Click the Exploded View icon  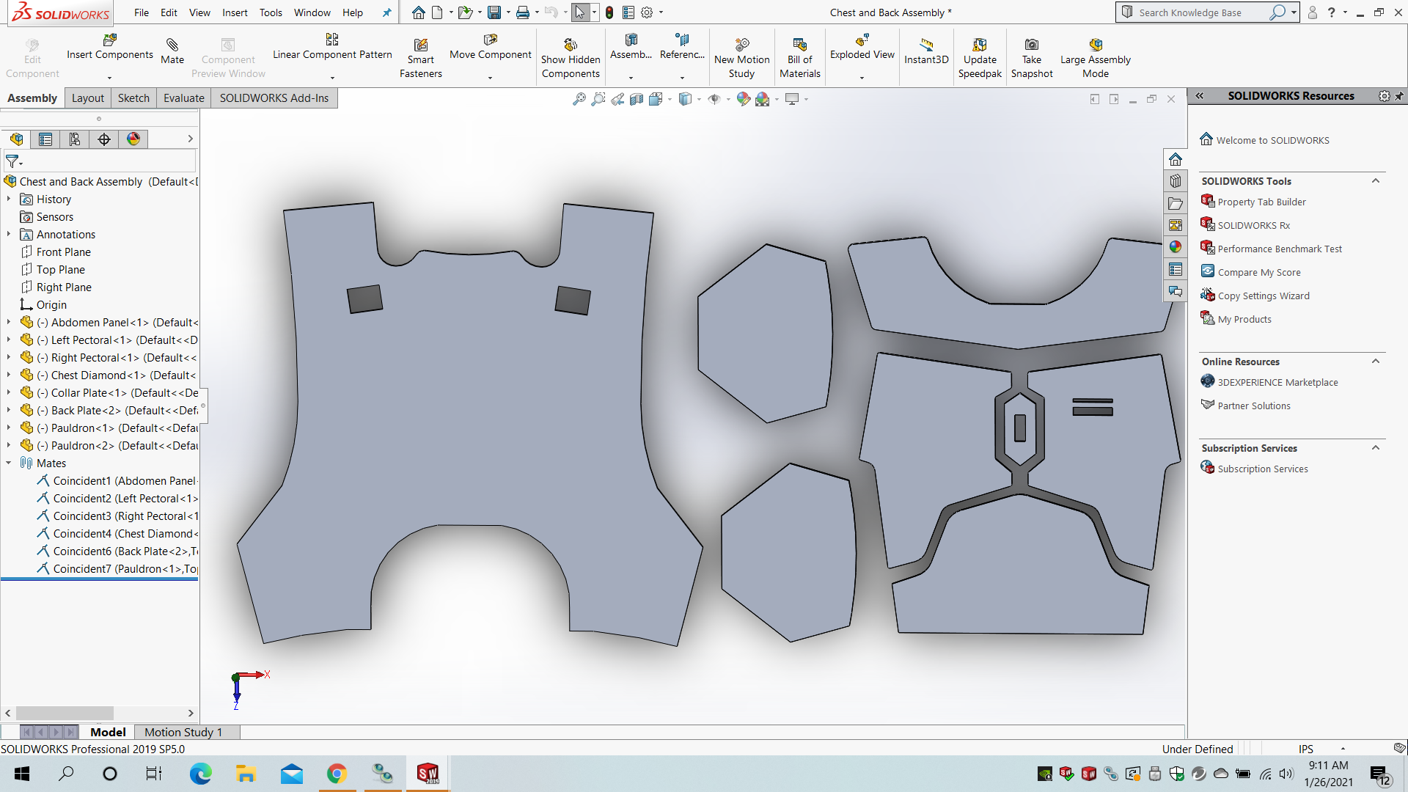tap(862, 40)
